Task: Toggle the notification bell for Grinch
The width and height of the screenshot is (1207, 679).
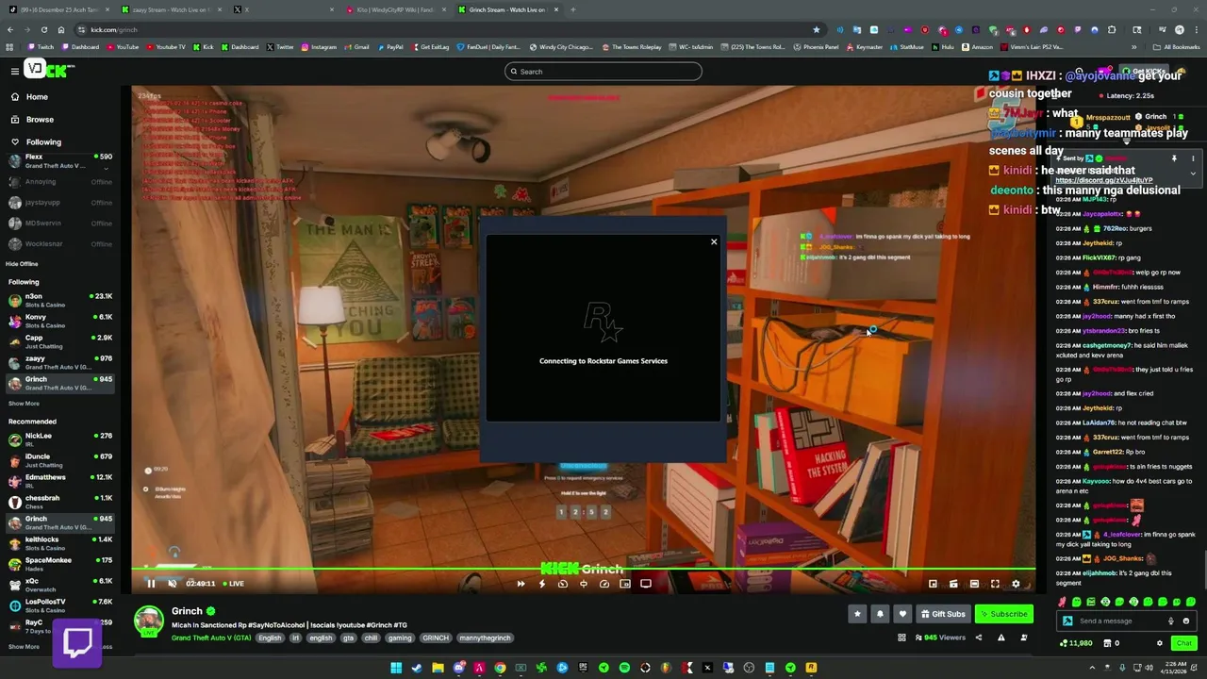Action: tap(880, 614)
